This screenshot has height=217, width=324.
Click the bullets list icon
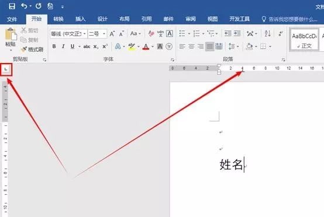click(x=182, y=33)
